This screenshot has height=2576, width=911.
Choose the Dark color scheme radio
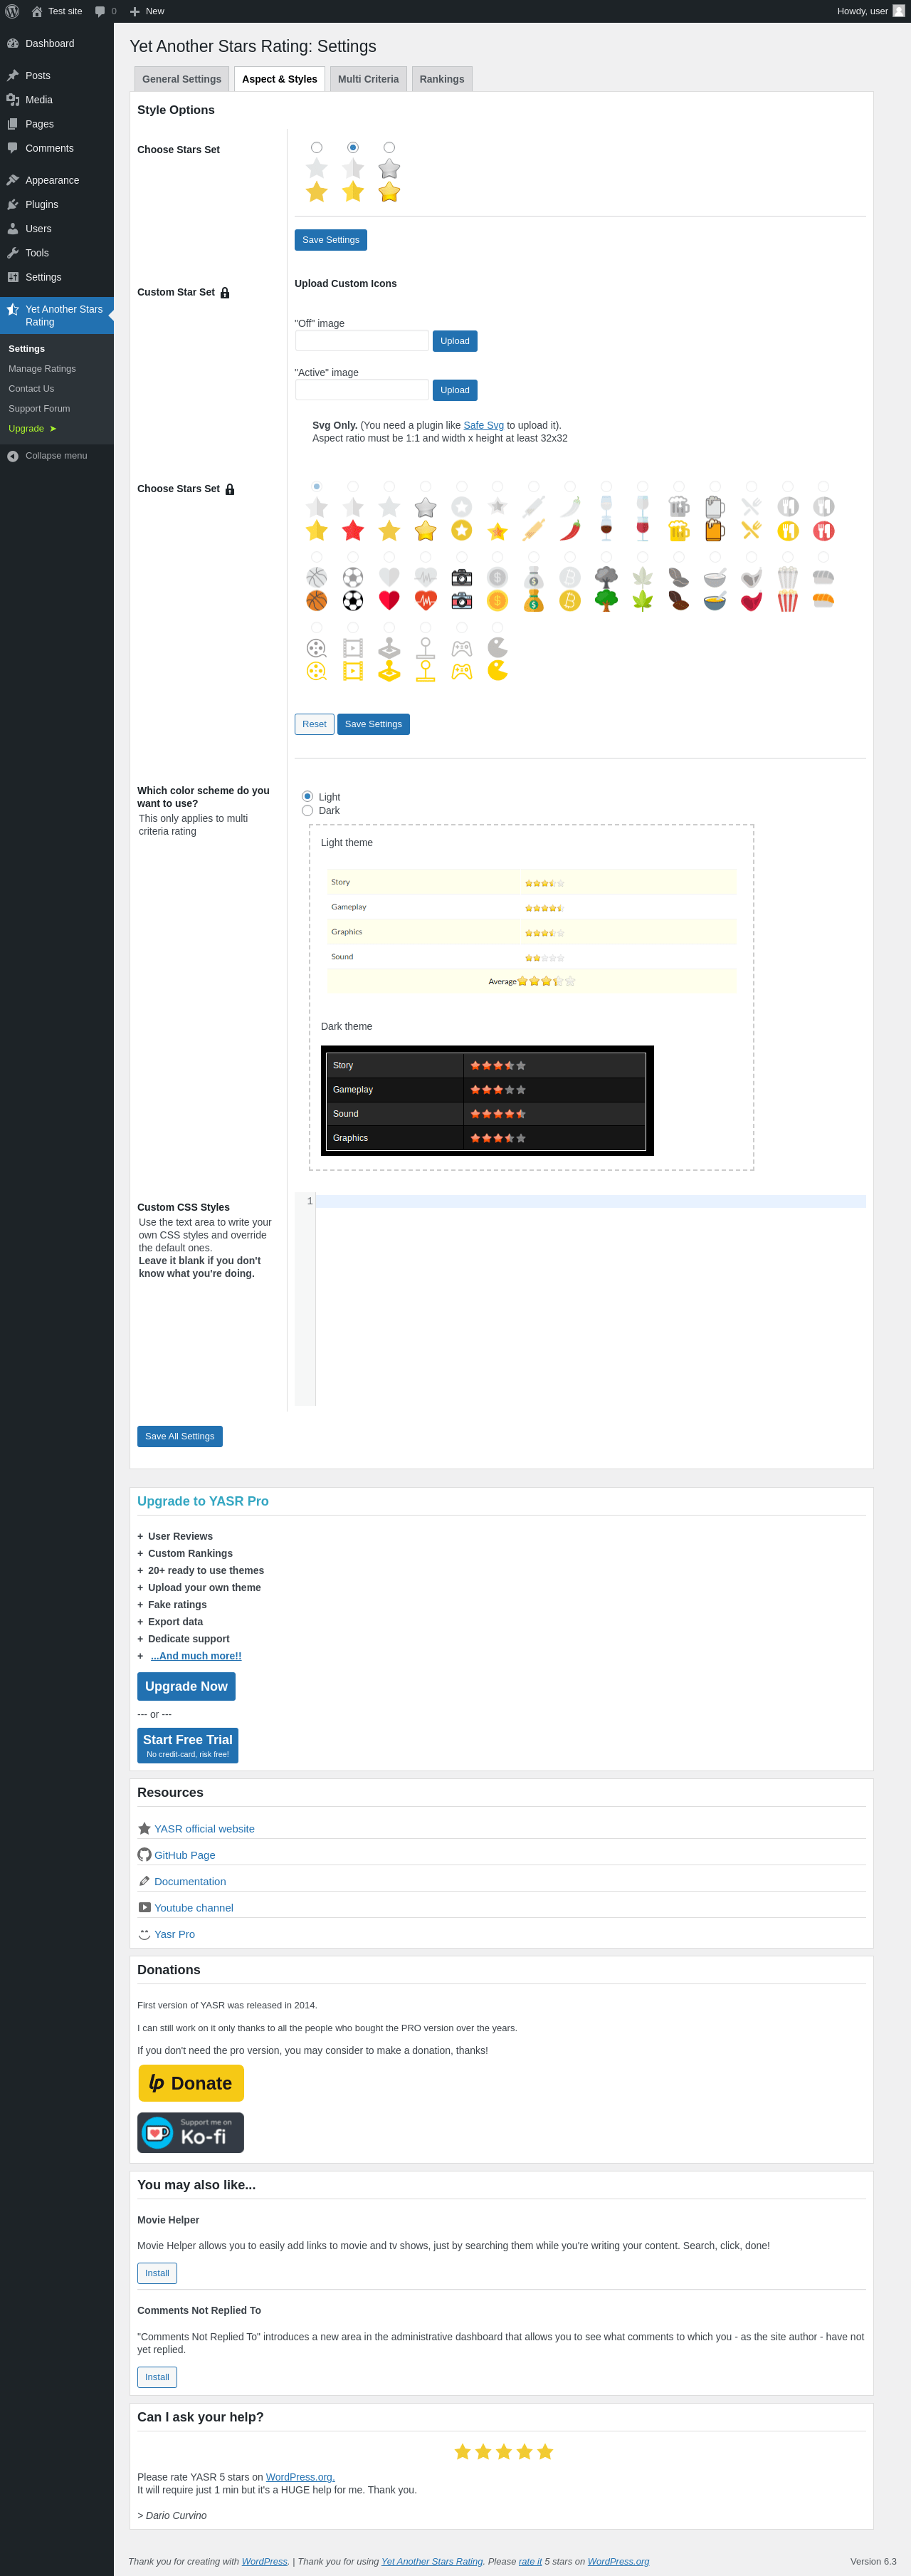click(307, 811)
